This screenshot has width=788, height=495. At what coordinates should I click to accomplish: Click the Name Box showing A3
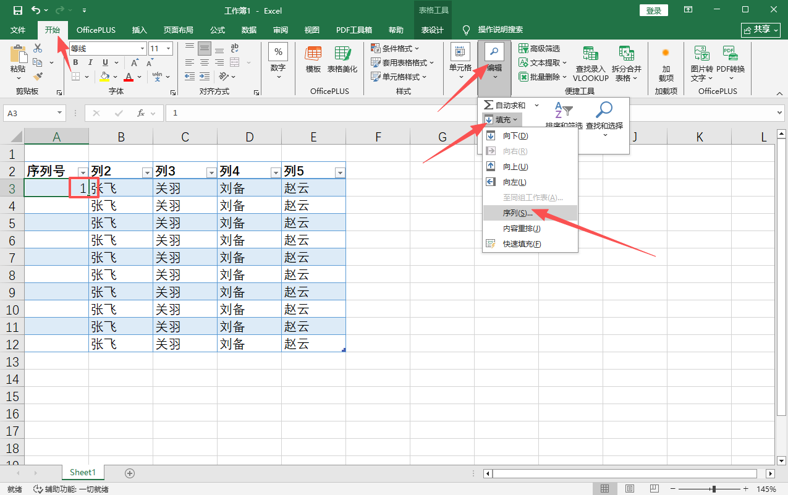pyautogui.click(x=29, y=113)
